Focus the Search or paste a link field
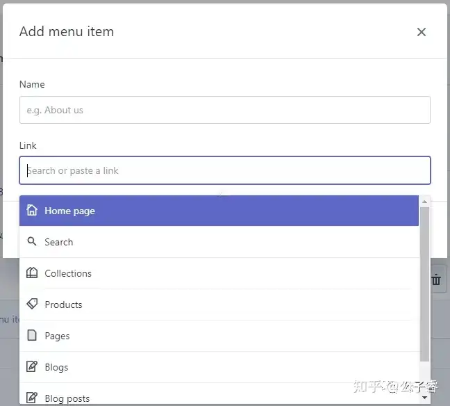This screenshot has height=406, width=450. pos(225,170)
